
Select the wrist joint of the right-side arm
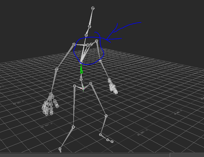[109, 79]
